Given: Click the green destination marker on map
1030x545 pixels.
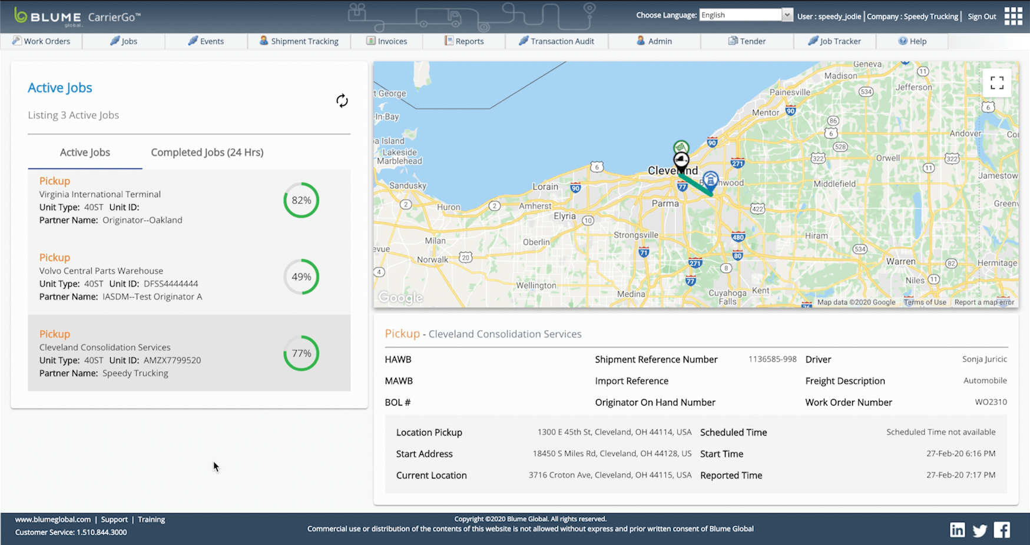Looking at the screenshot, I should coord(681,147).
